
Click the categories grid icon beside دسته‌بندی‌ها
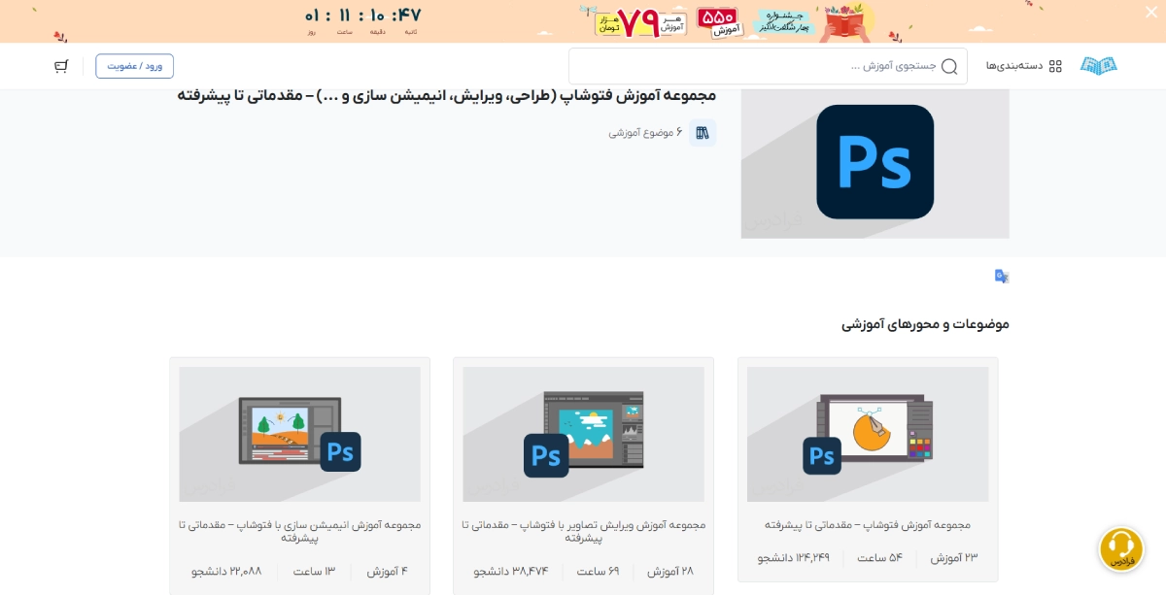click(x=1055, y=65)
